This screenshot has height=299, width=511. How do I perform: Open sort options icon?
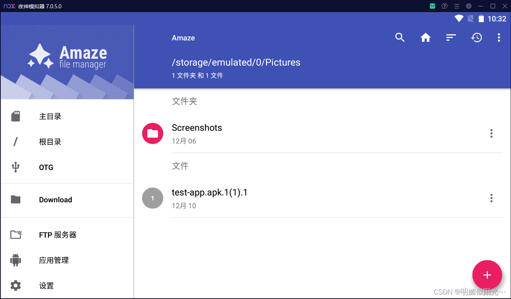pos(451,38)
